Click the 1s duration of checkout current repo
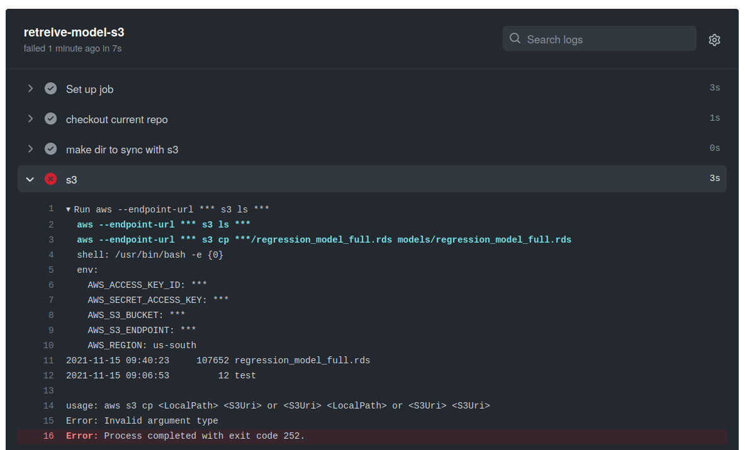The image size is (745, 450). click(715, 118)
